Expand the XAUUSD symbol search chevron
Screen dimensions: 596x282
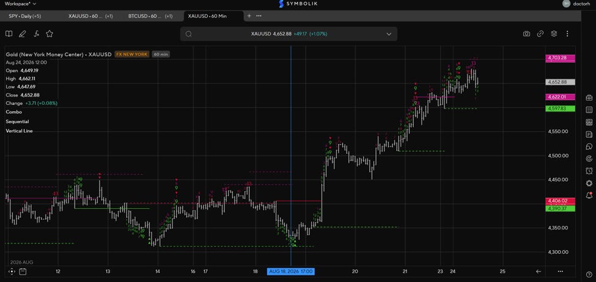pyautogui.click(x=389, y=34)
